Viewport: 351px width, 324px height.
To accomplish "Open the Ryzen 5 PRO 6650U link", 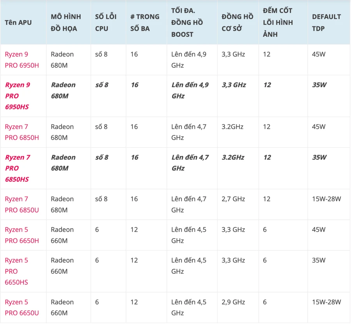I will pos(22,308).
